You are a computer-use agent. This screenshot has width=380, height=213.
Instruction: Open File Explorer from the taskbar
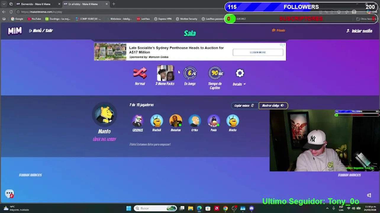(x=191, y=208)
